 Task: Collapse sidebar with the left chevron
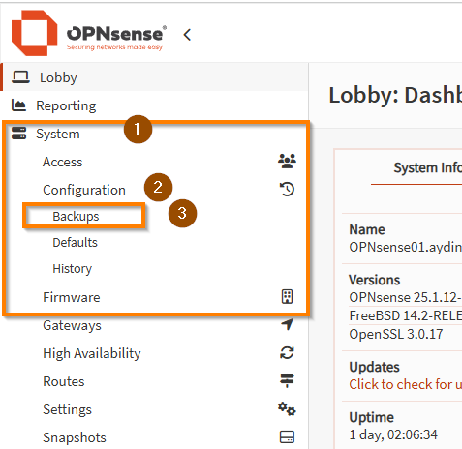187,35
